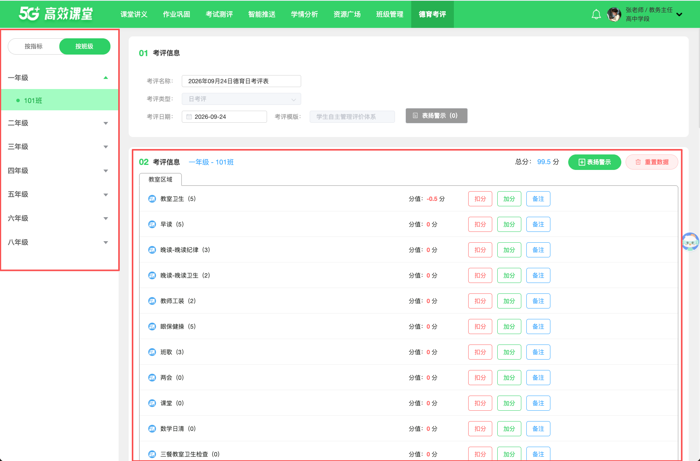This screenshot has width=700, height=461.
Task: Click the calendar icon in 考评日期 field
Action: 189,117
